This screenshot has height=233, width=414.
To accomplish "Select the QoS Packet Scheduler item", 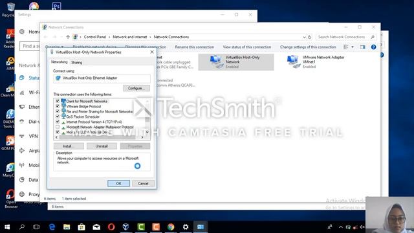I will (x=83, y=116).
